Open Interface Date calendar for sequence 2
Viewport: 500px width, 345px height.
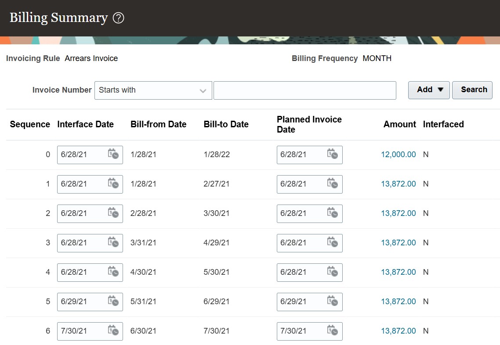(113, 213)
